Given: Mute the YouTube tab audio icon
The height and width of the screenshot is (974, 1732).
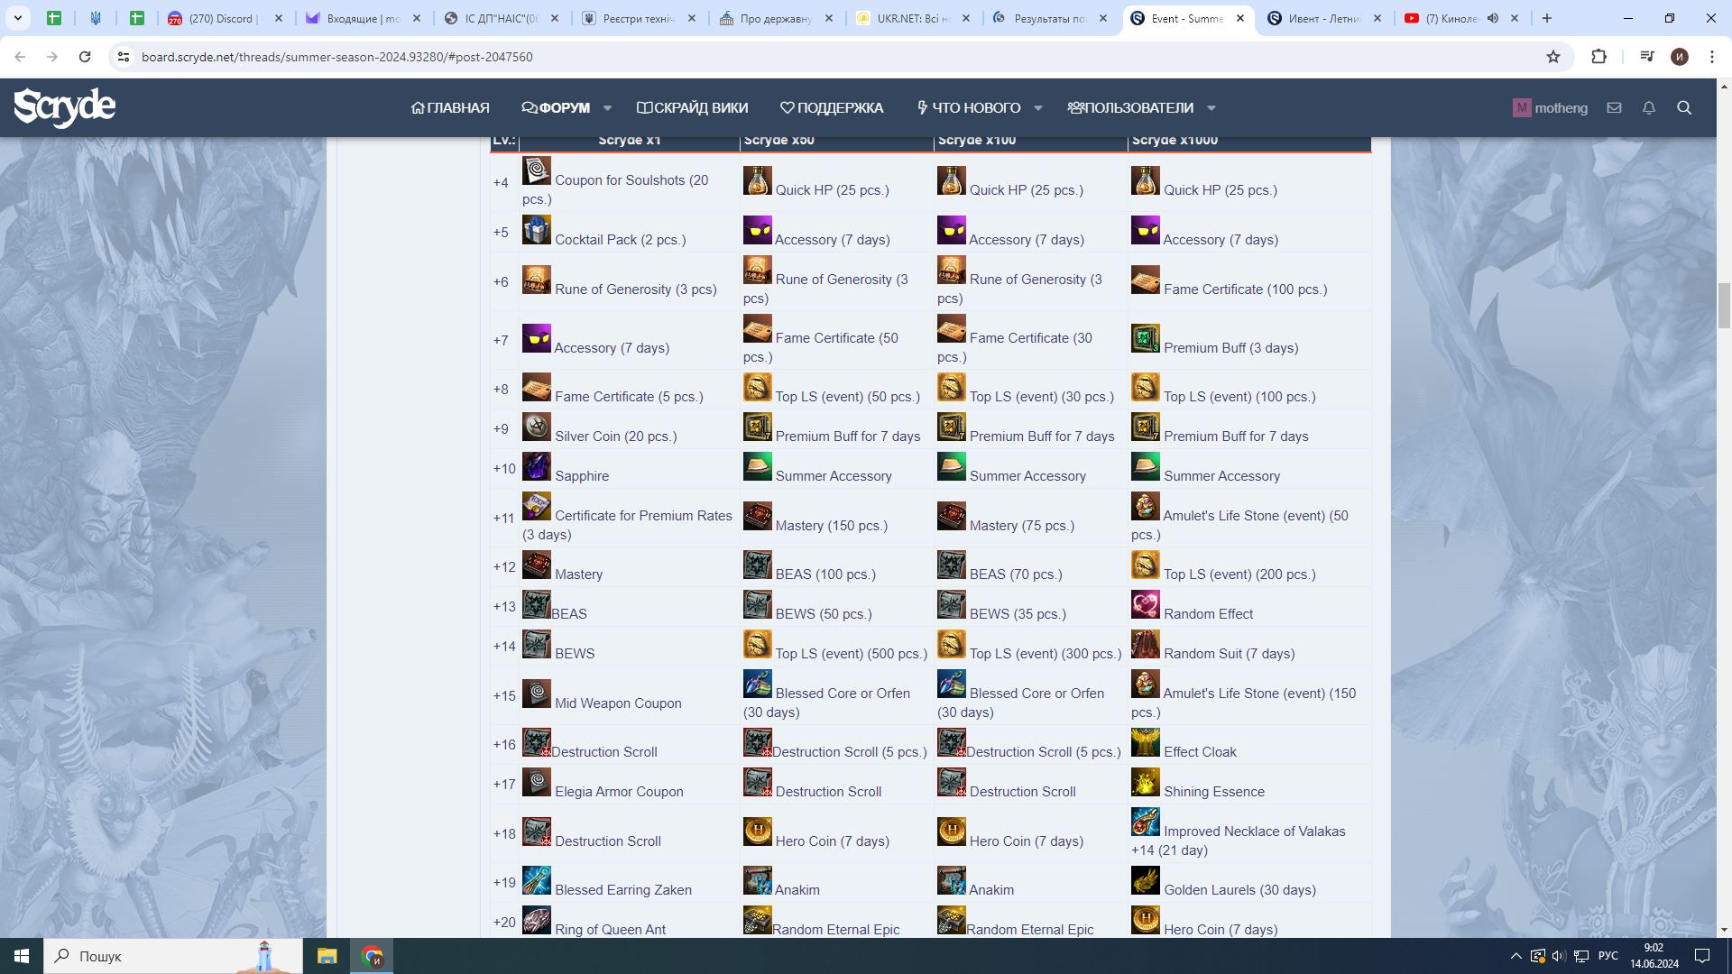Looking at the screenshot, I should pyautogui.click(x=1493, y=18).
